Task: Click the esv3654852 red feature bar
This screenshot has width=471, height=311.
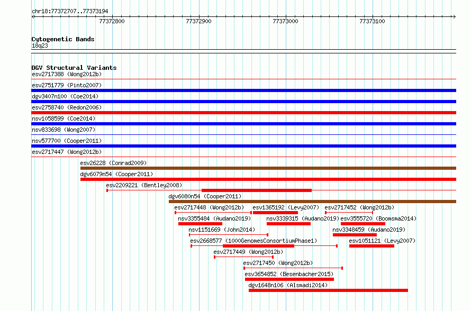Action: [x=289, y=279]
